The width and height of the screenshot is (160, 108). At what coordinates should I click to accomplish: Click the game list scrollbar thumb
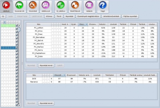coord(19,29)
